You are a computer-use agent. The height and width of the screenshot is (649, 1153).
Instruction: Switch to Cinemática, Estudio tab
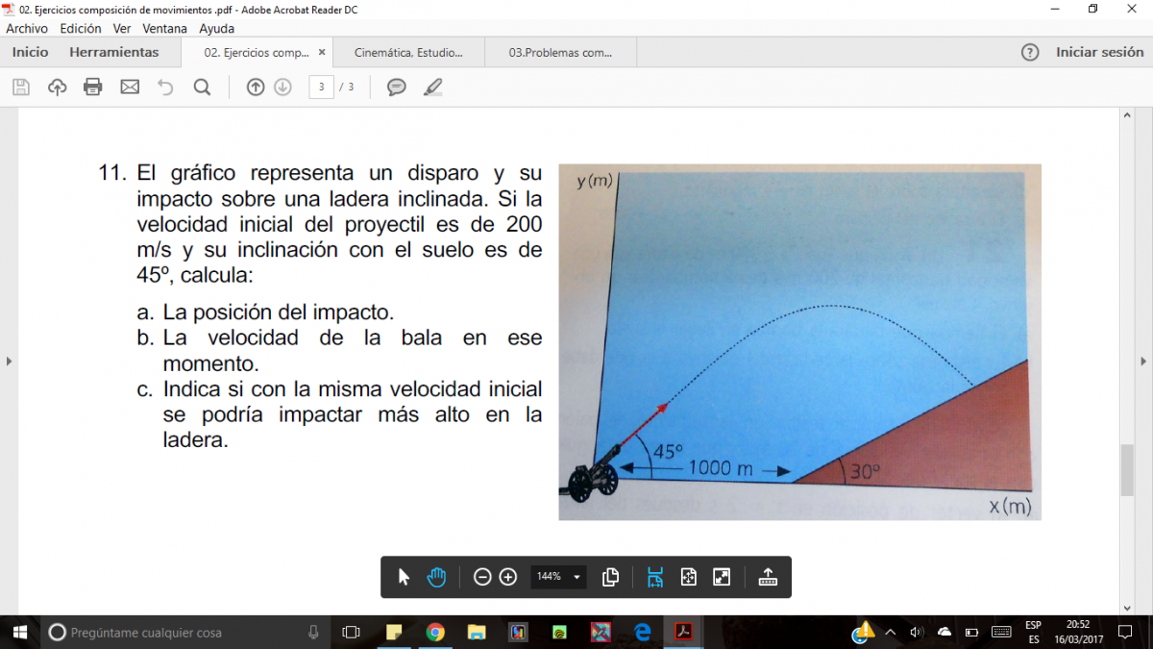tap(408, 53)
